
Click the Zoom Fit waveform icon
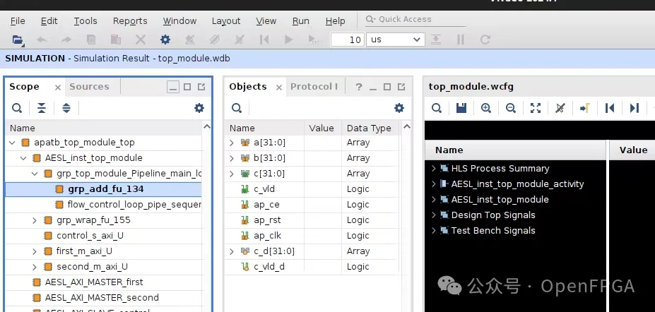click(x=536, y=108)
